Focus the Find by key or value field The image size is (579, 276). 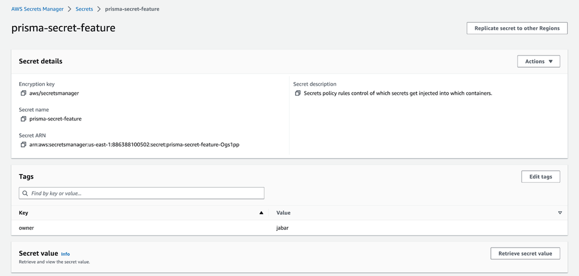[145, 193]
